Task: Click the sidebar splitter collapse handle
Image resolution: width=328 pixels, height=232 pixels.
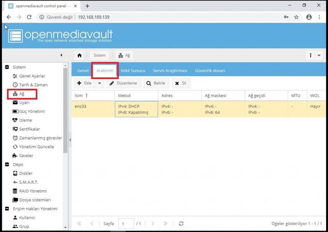Action: [x=70, y=140]
